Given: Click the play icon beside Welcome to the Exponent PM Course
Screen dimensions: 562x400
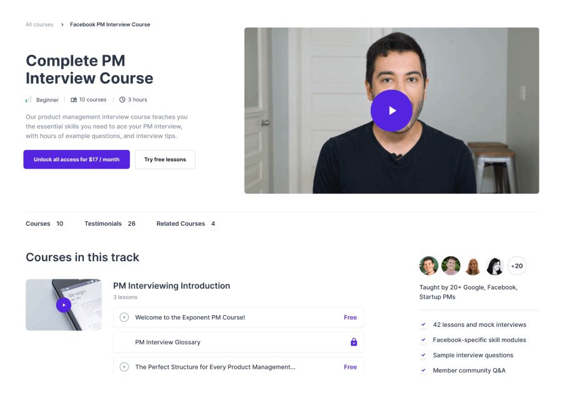Looking at the screenshot, I should click(x=124, y=317).
